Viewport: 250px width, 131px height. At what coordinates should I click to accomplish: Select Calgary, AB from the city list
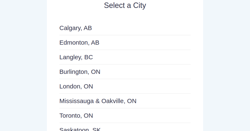tap(76, 28)
